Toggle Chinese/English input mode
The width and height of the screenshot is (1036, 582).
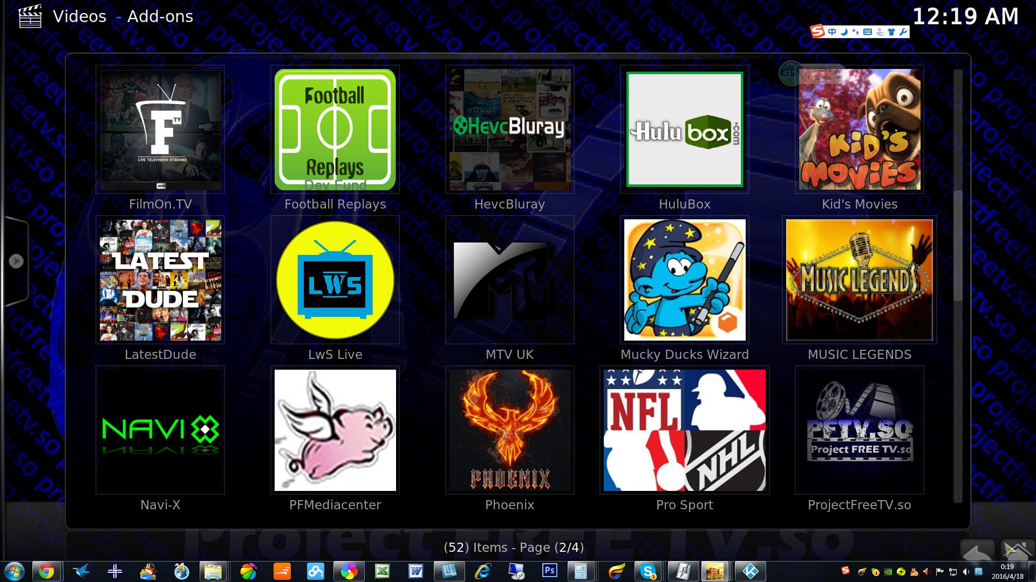click(x=832, y=32)
